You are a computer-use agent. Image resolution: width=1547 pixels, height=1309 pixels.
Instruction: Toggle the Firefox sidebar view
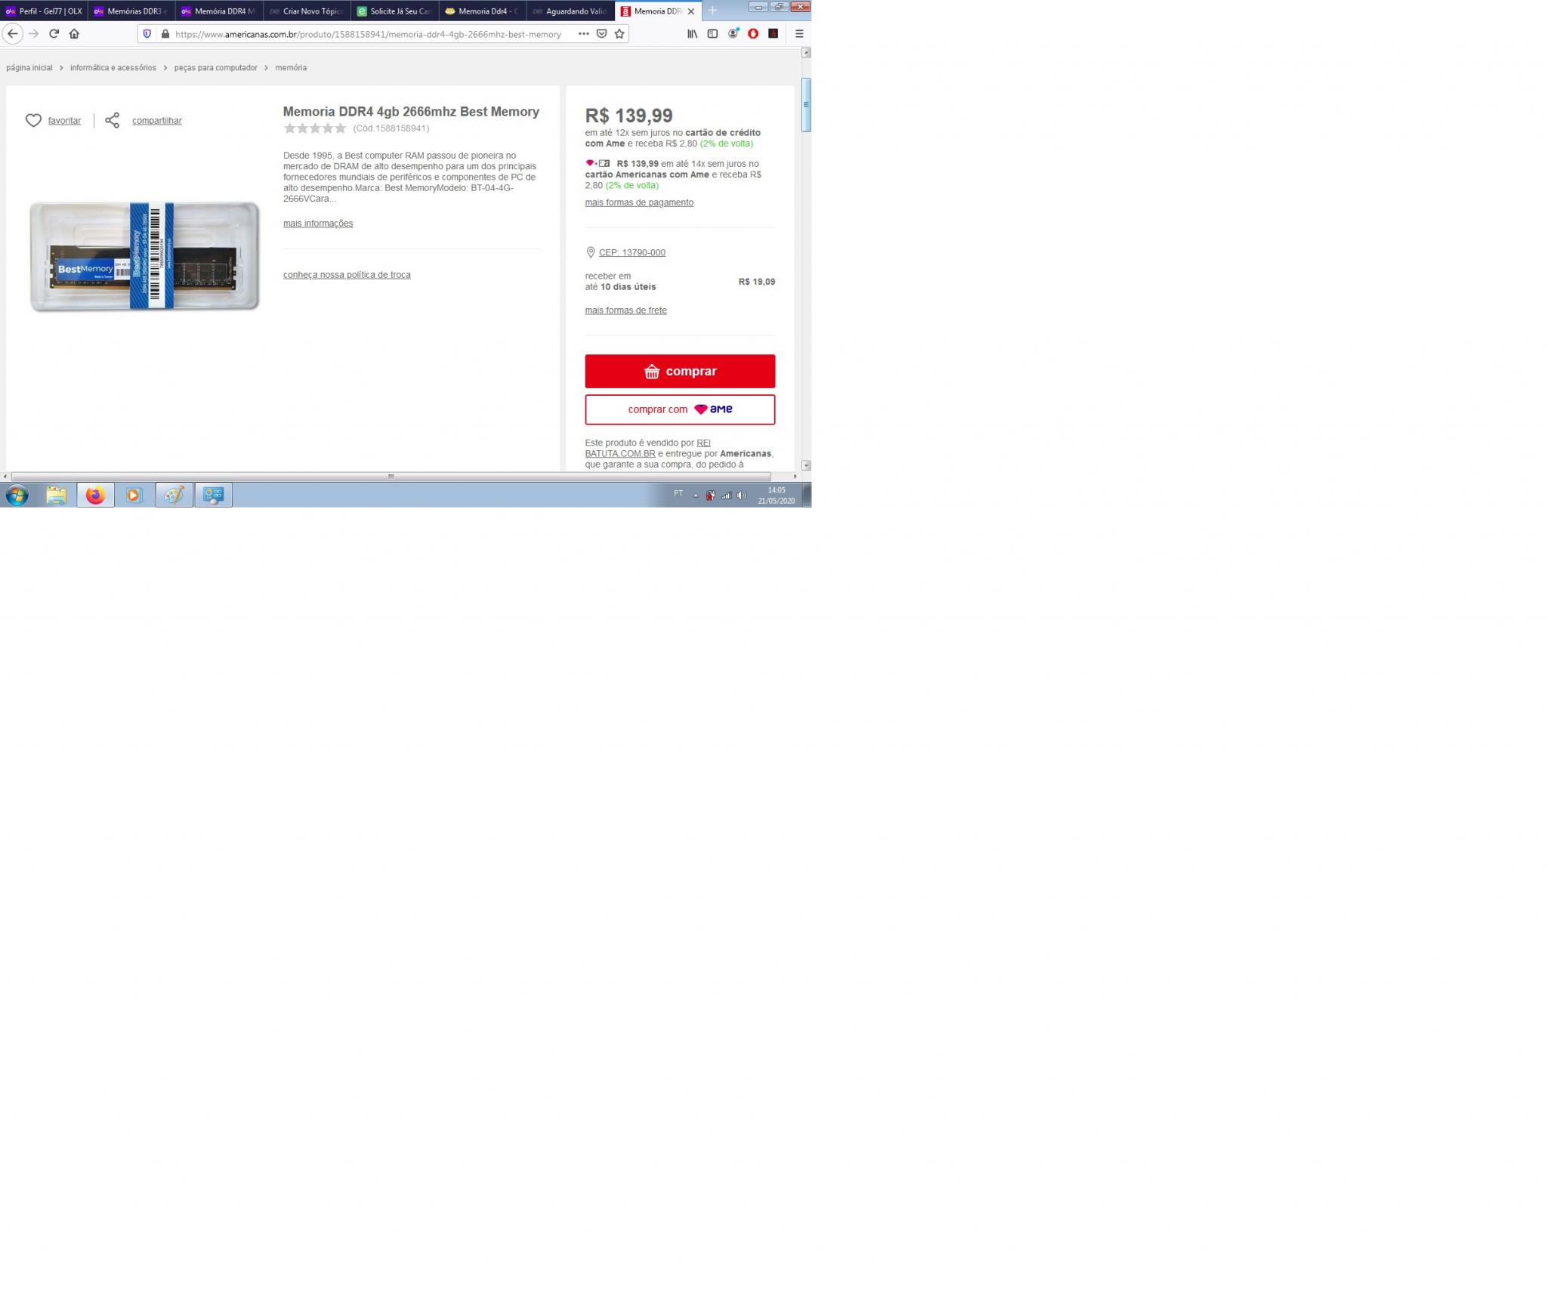click(x=712, y=34)
